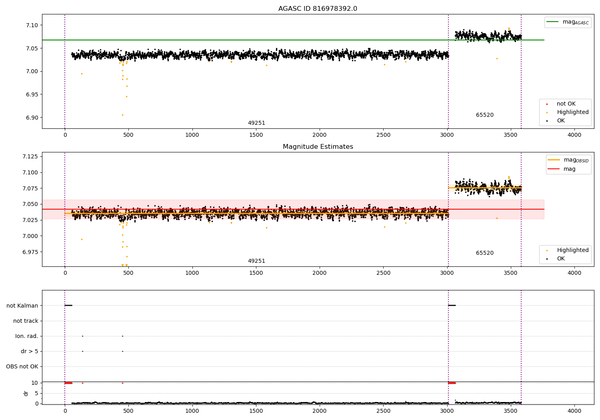
Task: Click the '7.10' y-axis tick in the top plot
Action: pyautogui.click(x=32, y=25)
